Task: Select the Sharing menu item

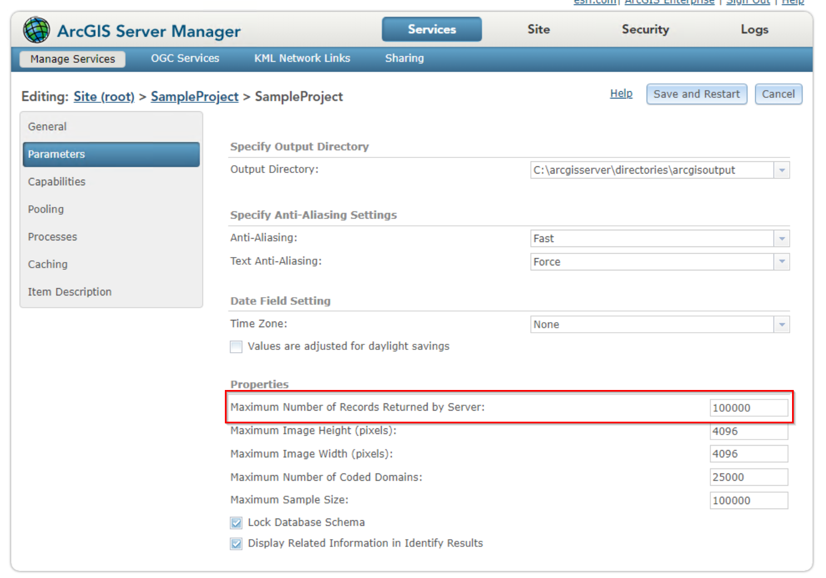Action: pyautogui.click(x=404, y=58)
